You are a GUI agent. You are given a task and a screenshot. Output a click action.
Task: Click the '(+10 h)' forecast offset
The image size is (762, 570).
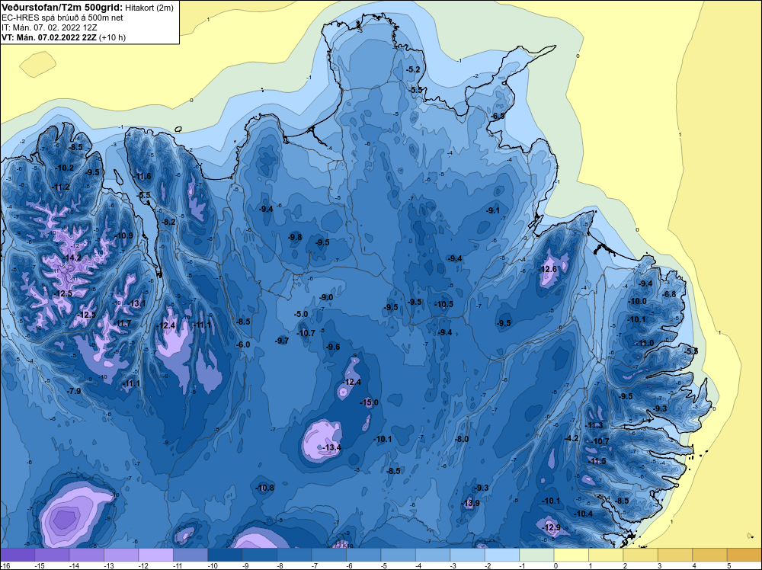pyautogui.click(x=112, y=37)
